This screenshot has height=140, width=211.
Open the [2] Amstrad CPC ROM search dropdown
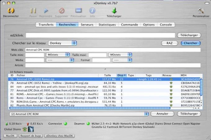coord(79,114)
